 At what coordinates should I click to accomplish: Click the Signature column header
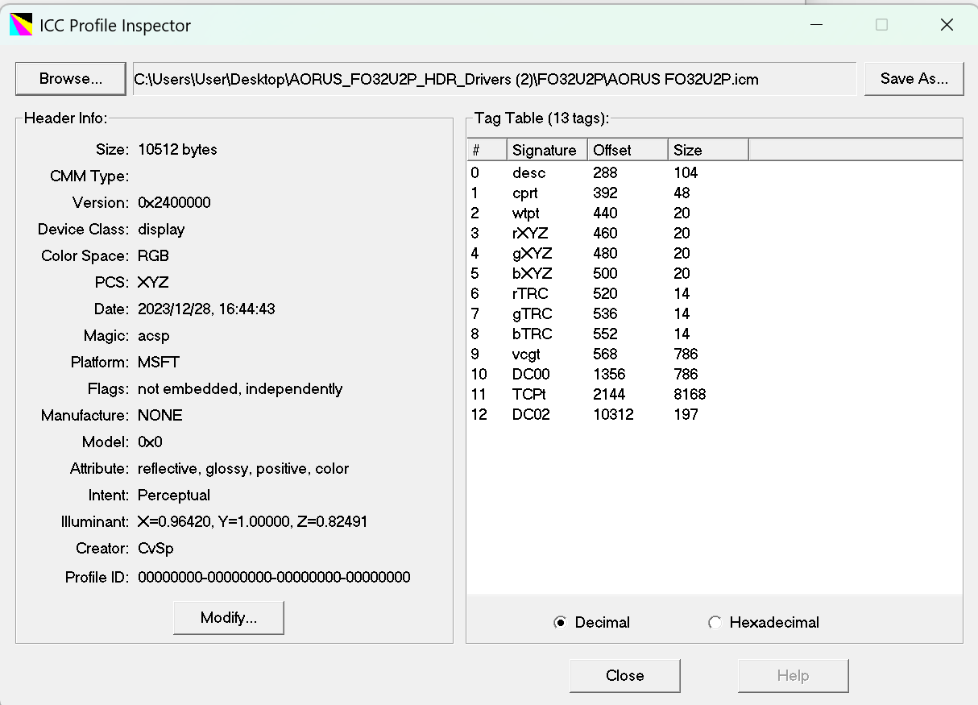(x=545, y=150)
